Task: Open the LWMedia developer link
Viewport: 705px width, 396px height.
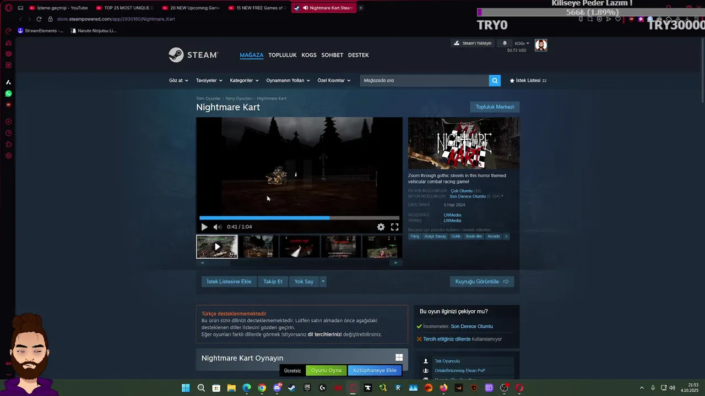Action: point(452,215)
